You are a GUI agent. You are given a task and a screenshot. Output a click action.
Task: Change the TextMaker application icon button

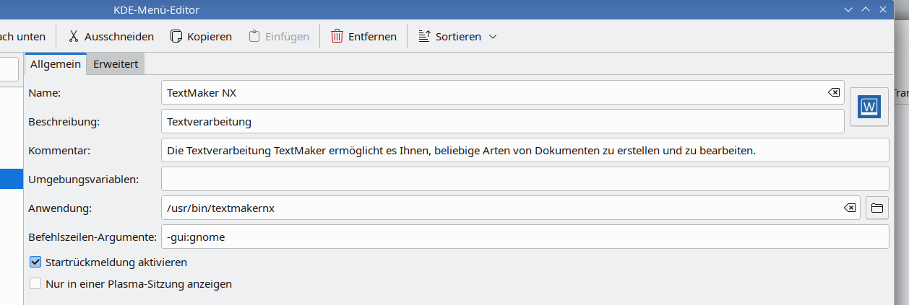pyautogui.click(x=869, y=107)
